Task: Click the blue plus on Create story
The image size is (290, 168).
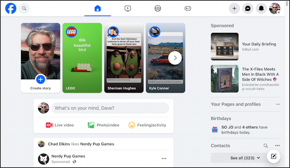Action: (40, 79)
